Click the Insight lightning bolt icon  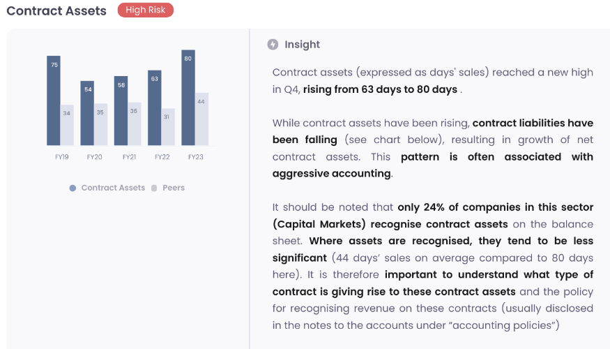coord(273,45)
